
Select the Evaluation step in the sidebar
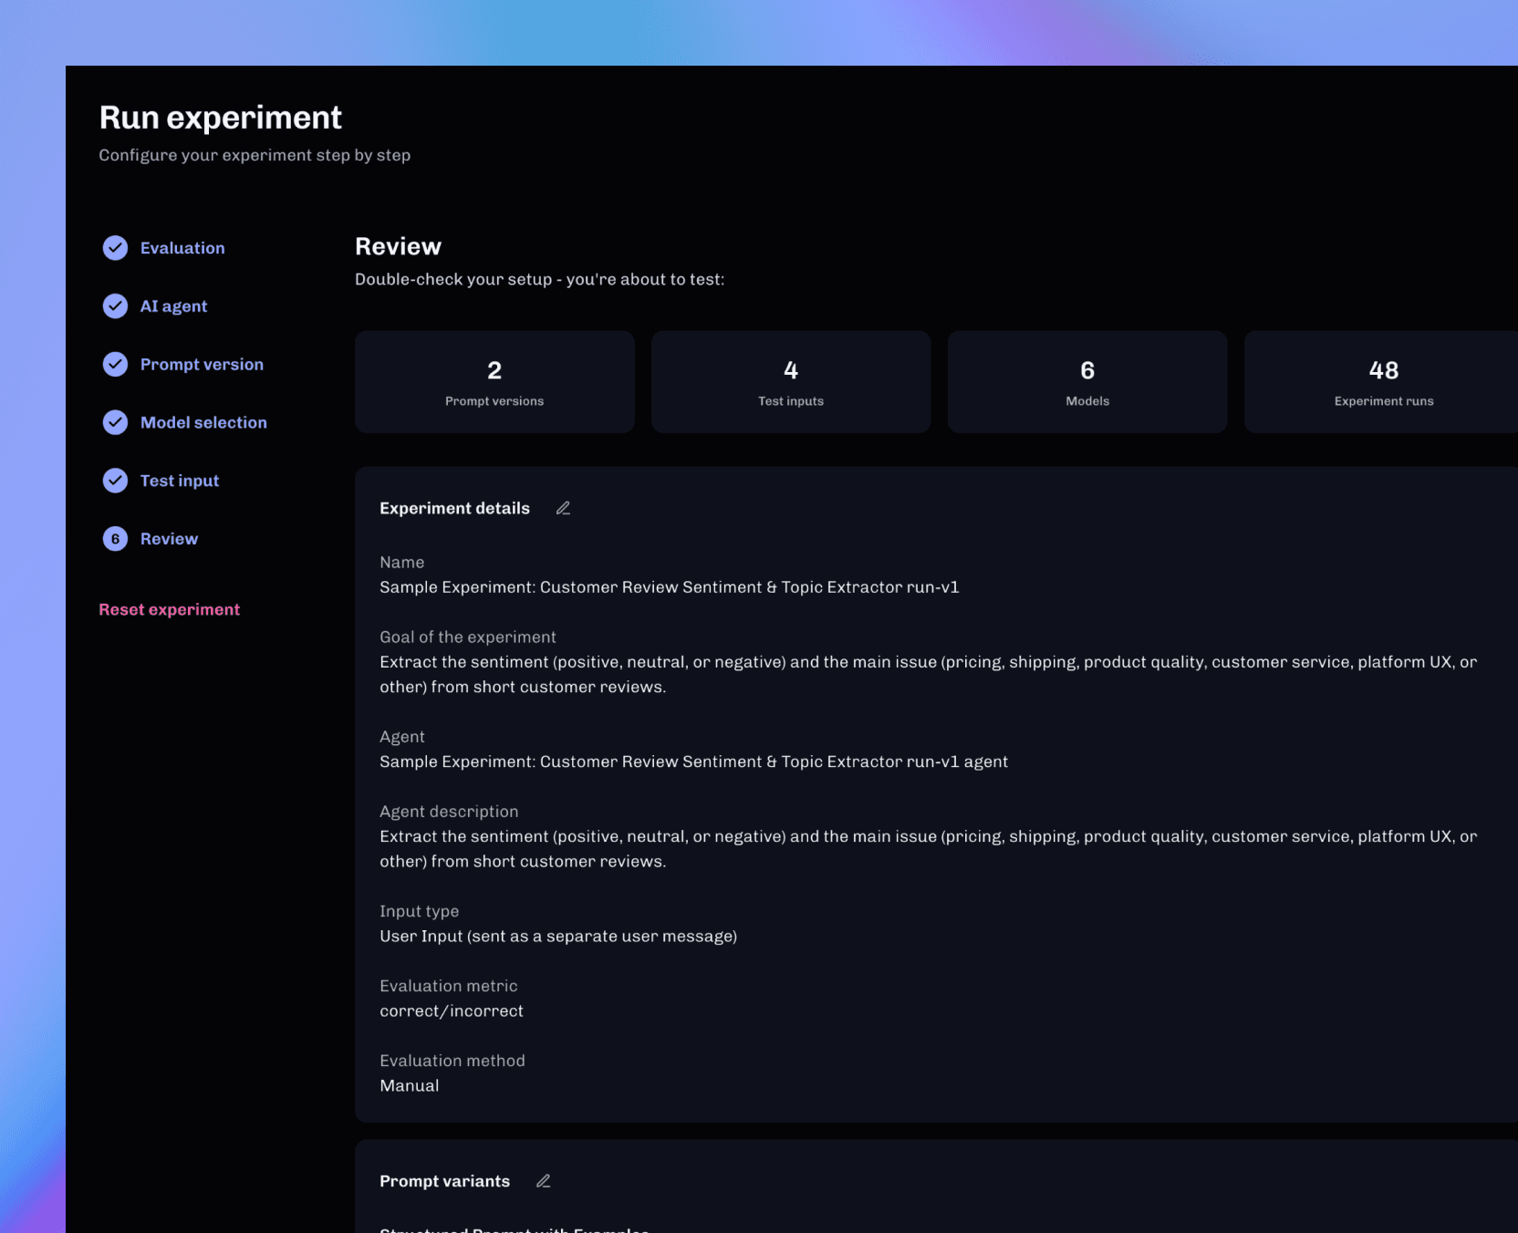pos(182,247)
